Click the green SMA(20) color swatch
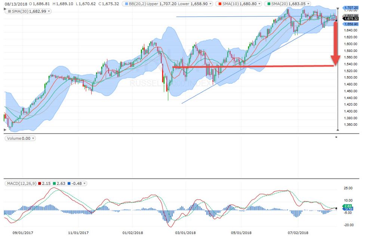Viewport: 366px width, 239px height. point(269,4)
